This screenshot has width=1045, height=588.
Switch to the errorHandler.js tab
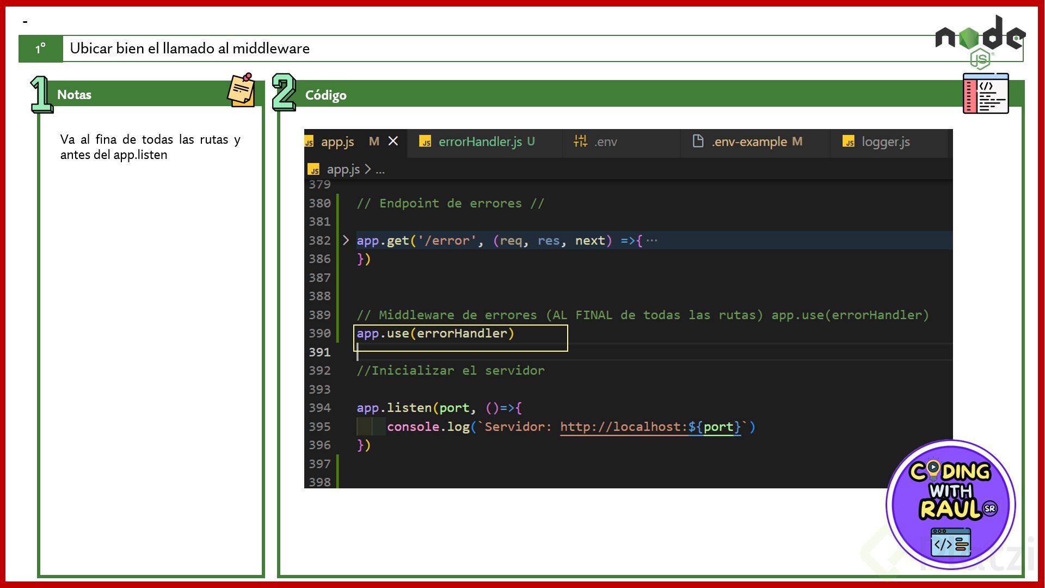480,142
